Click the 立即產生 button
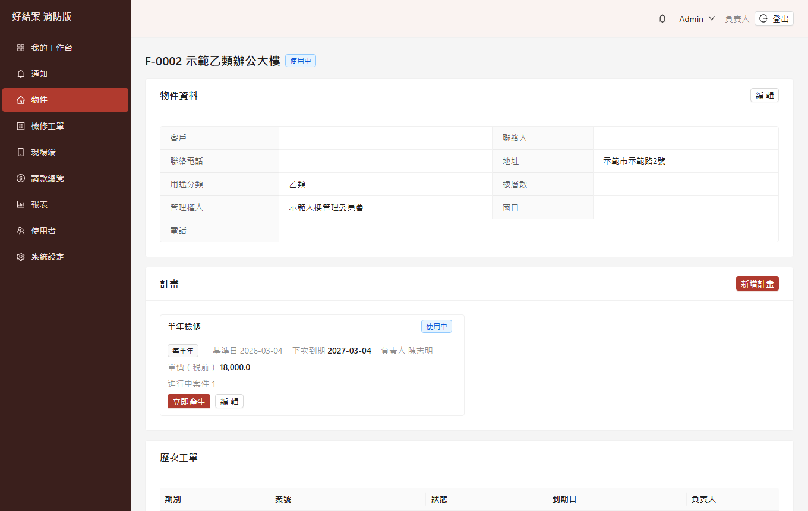The width and height of the screenshot is (808, 511). tap(189, 402)
